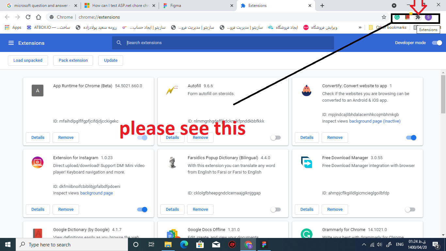Open the Mail app from the taskbar
This screenshot has height=251, width=446.
216,244
